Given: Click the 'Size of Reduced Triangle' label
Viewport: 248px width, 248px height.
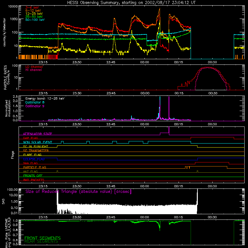Looking at the screenshot, I should (x=78, y=192).
